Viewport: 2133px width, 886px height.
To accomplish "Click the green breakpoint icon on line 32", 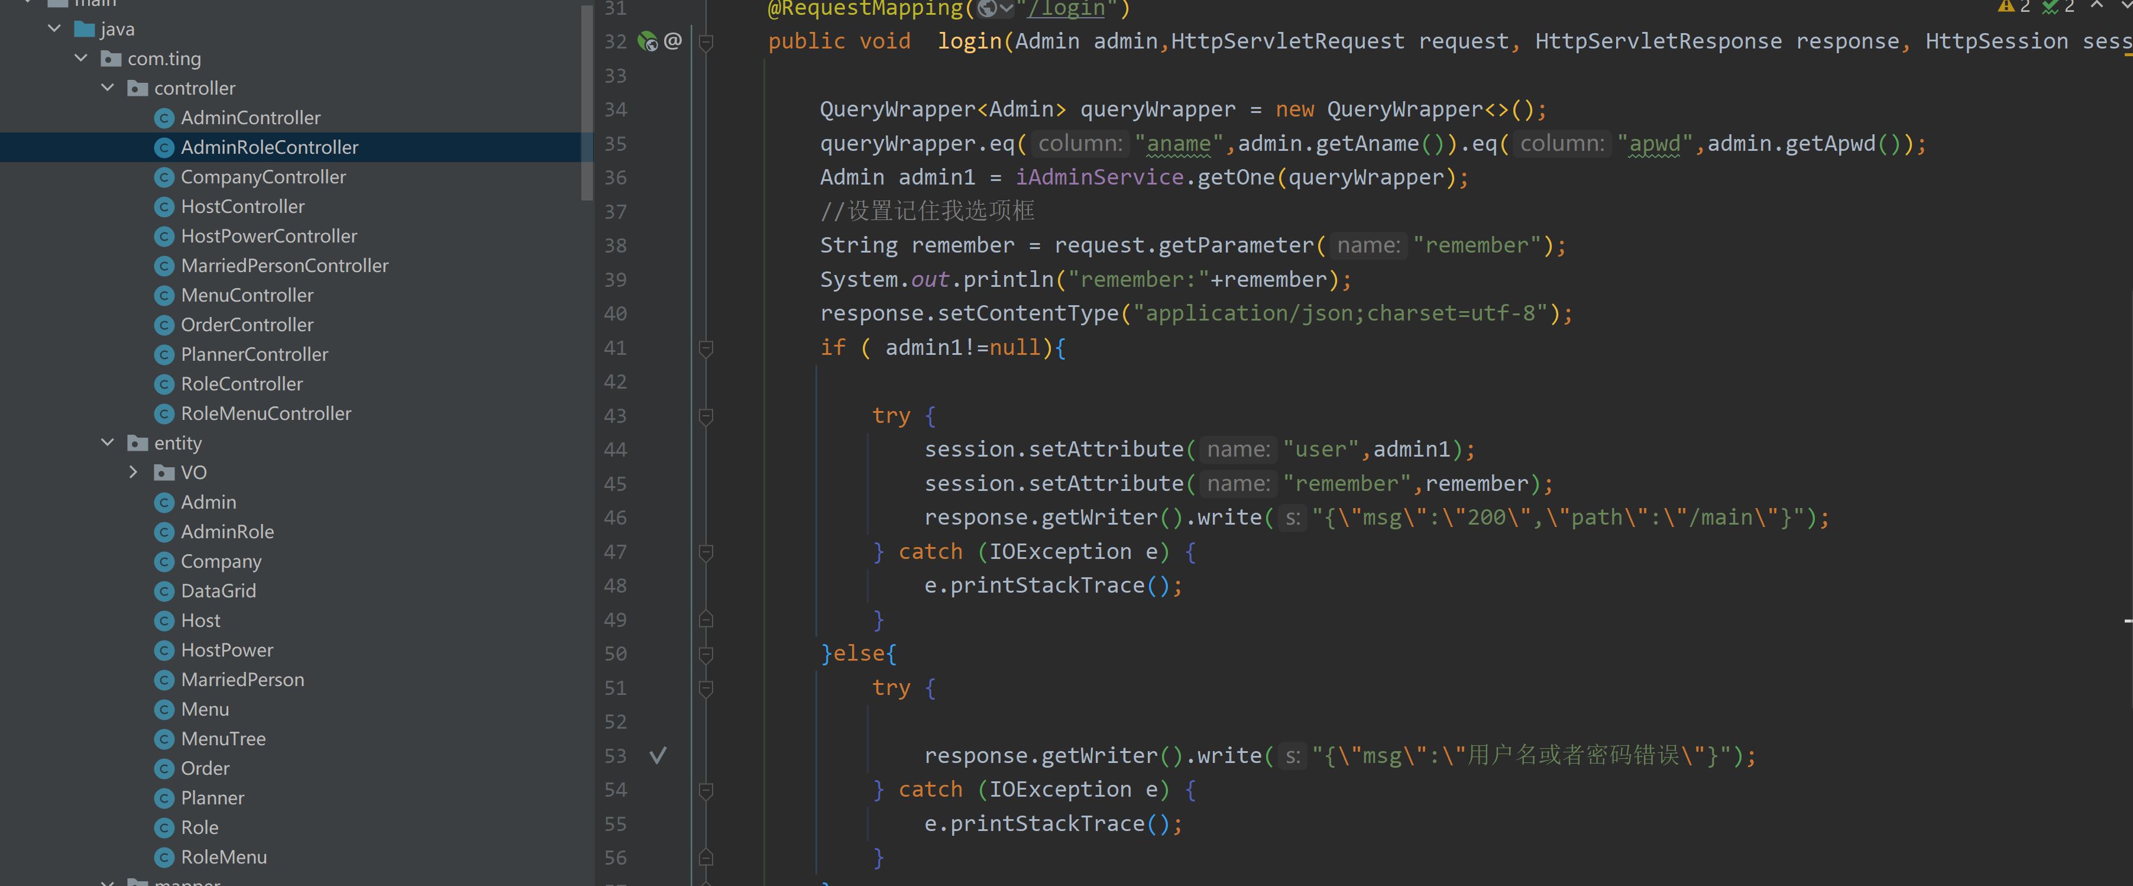I will (648, 41).
